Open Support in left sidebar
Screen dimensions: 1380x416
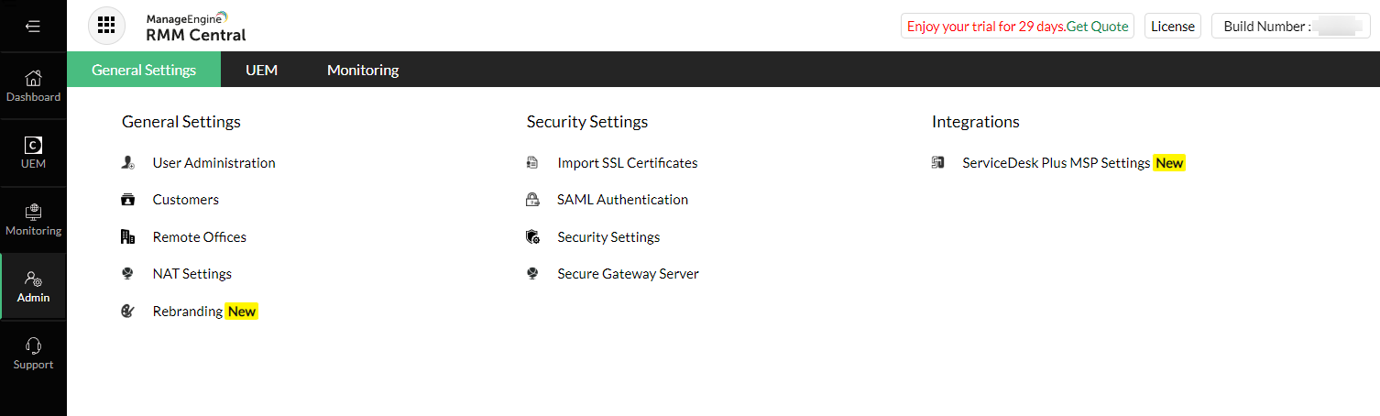[x=33, y=354]
